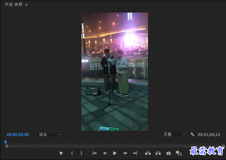Open the 适合 zoom level dropdown

point(50,134)
